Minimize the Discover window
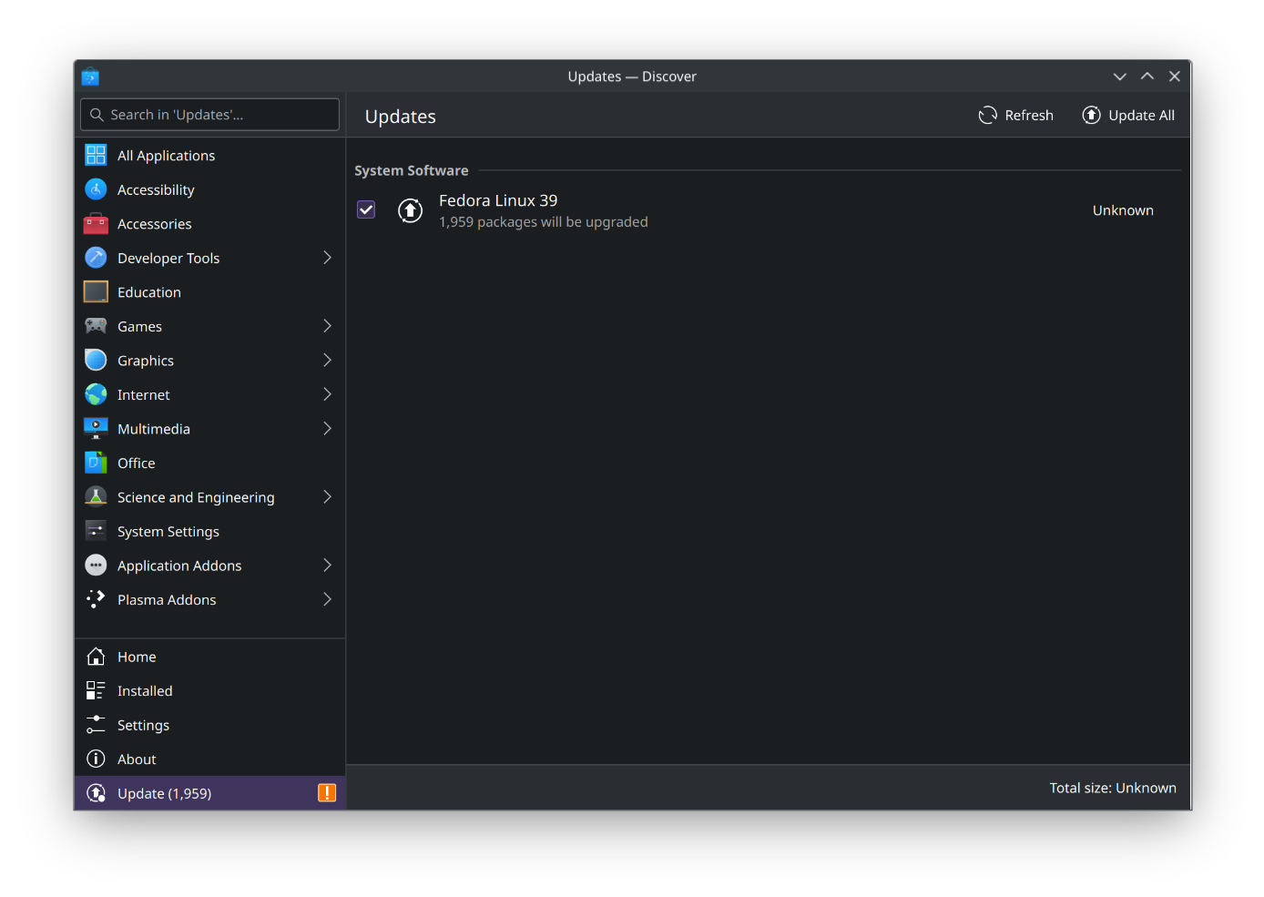This screenshot has width=1264, height=897. 1120,76
